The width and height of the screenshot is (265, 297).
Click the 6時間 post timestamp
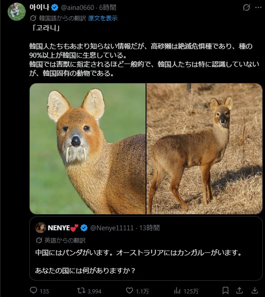tap(108, 8)
